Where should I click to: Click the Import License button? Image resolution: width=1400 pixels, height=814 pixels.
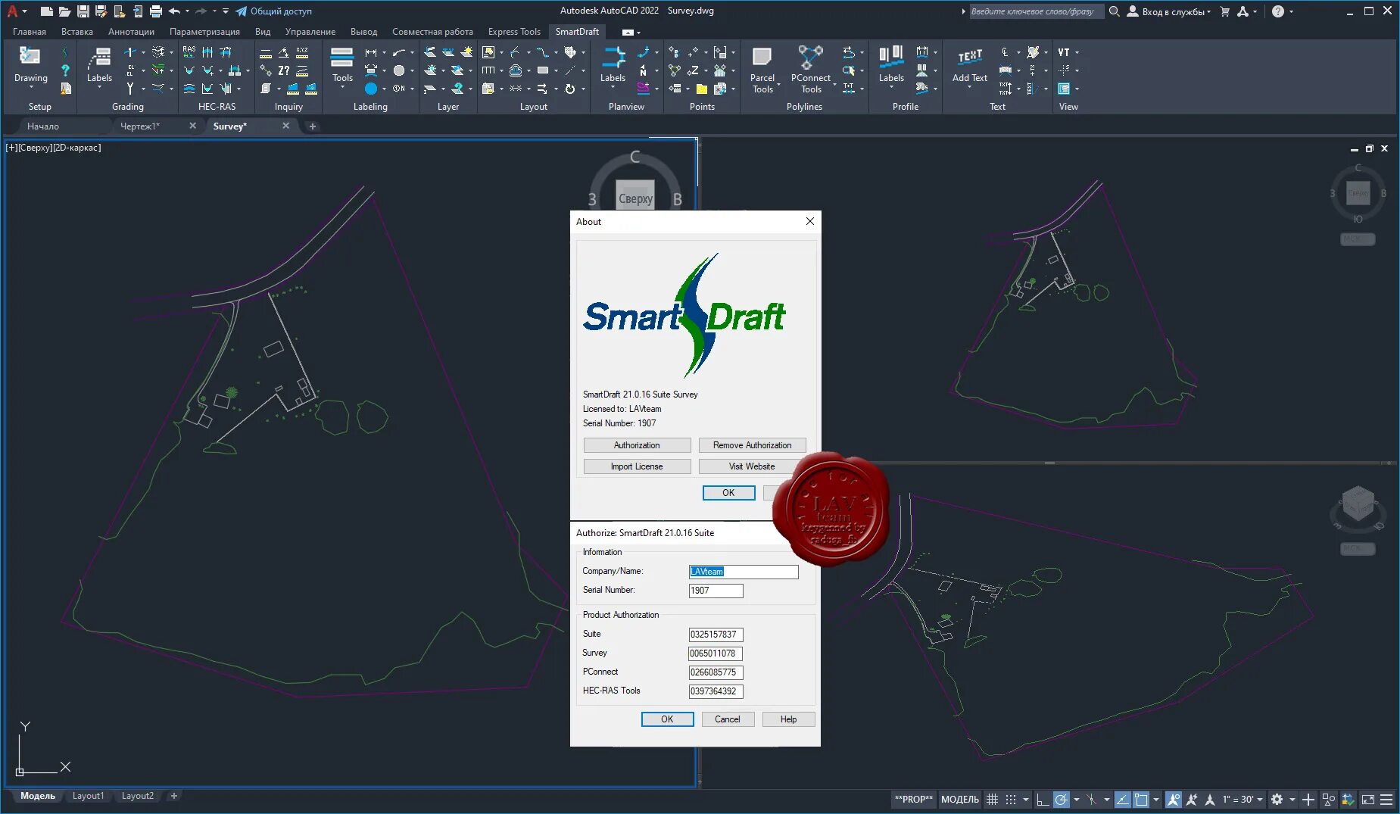click(637, 466)
